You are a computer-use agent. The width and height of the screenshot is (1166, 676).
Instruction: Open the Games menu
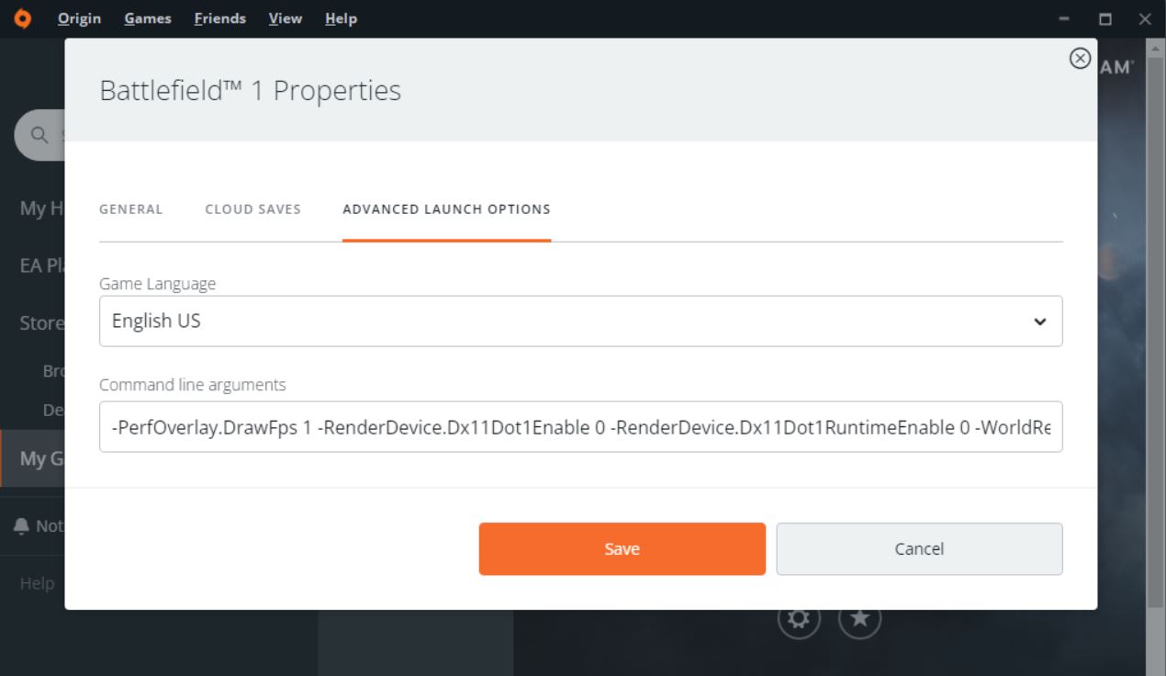(148, 18)
